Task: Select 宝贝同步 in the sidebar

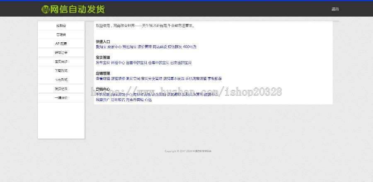Action: point(61,62)
